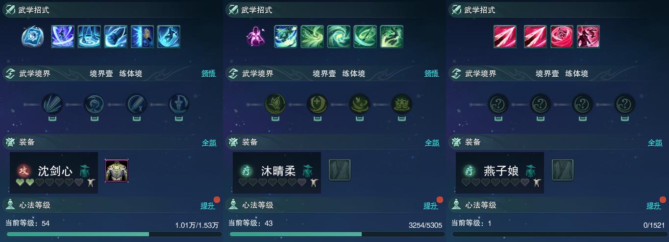The height and width of the screenshot is (242, 669).
Task: Click 领悟 link in 沐晴柔's panel
Action: [x=432, y=73]
